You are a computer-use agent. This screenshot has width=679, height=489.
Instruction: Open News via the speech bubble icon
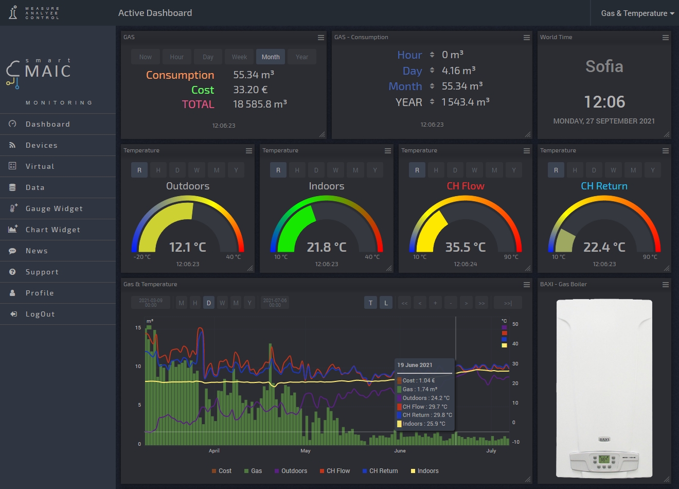click(x=12, y=250)
